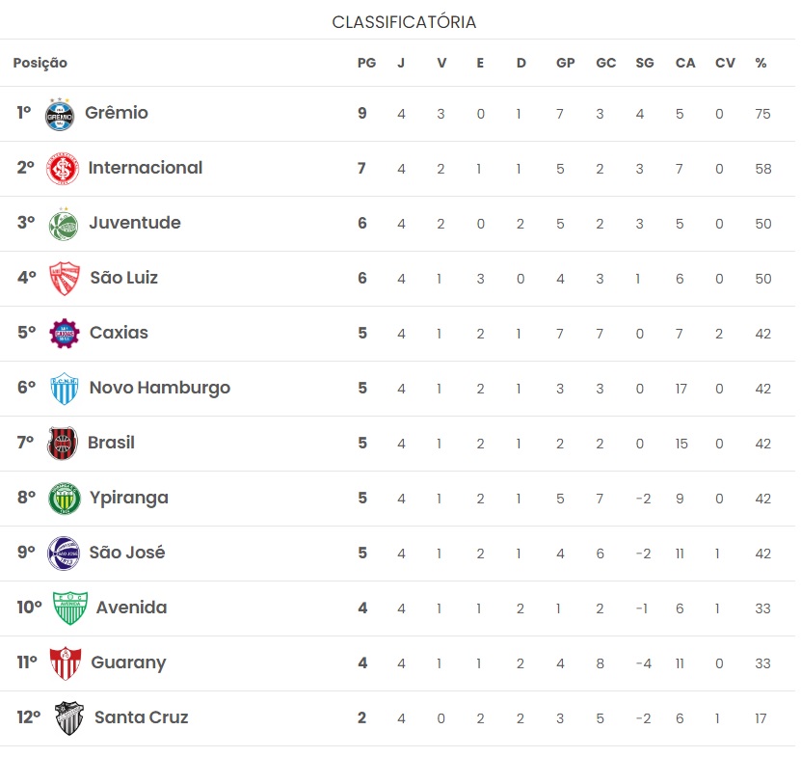Image resolution: width=801 pixels, height=757 pixels.
Task: Click the Santa Cruz black-white shield
Action: coord(69,718)
